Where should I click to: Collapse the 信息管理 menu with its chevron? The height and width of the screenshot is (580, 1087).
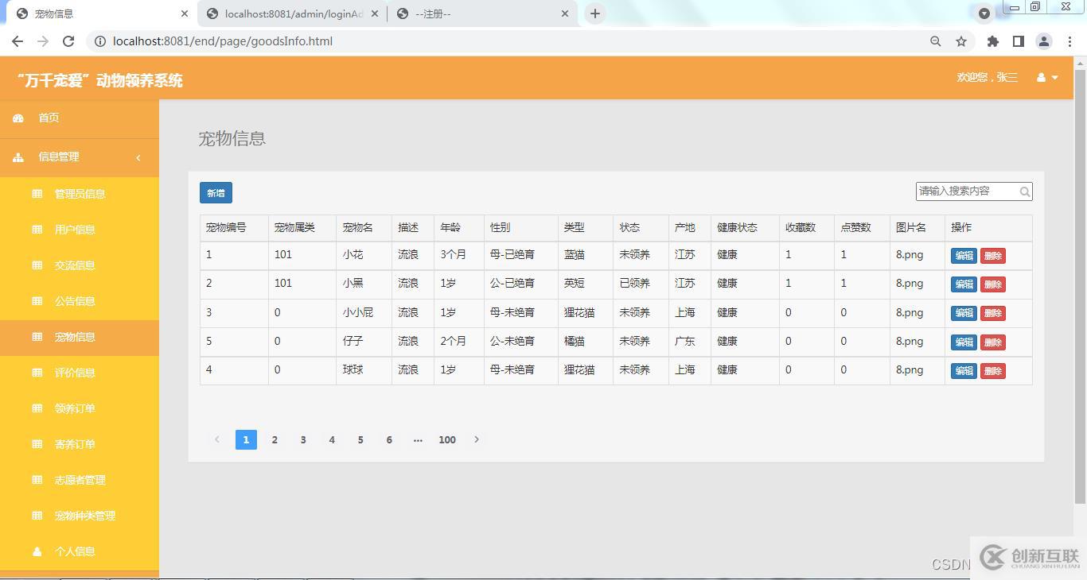click(138, 157)
